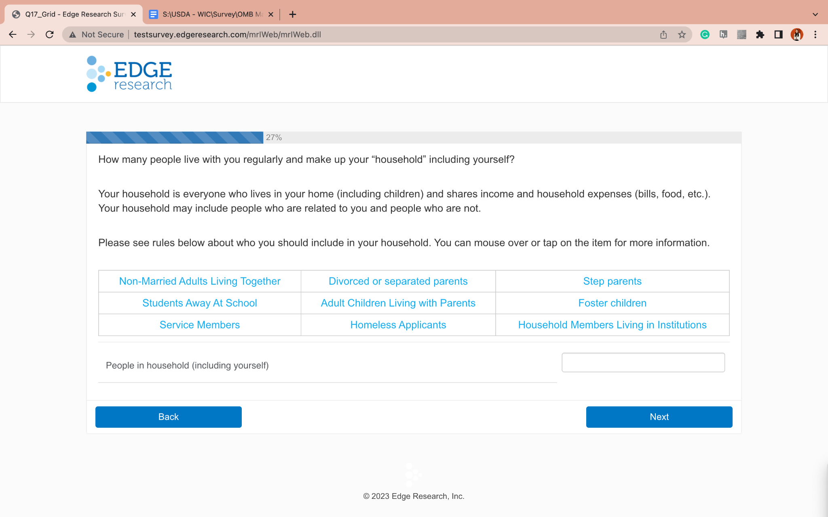
Task: Click the browser back arrow
Action: 13,35
